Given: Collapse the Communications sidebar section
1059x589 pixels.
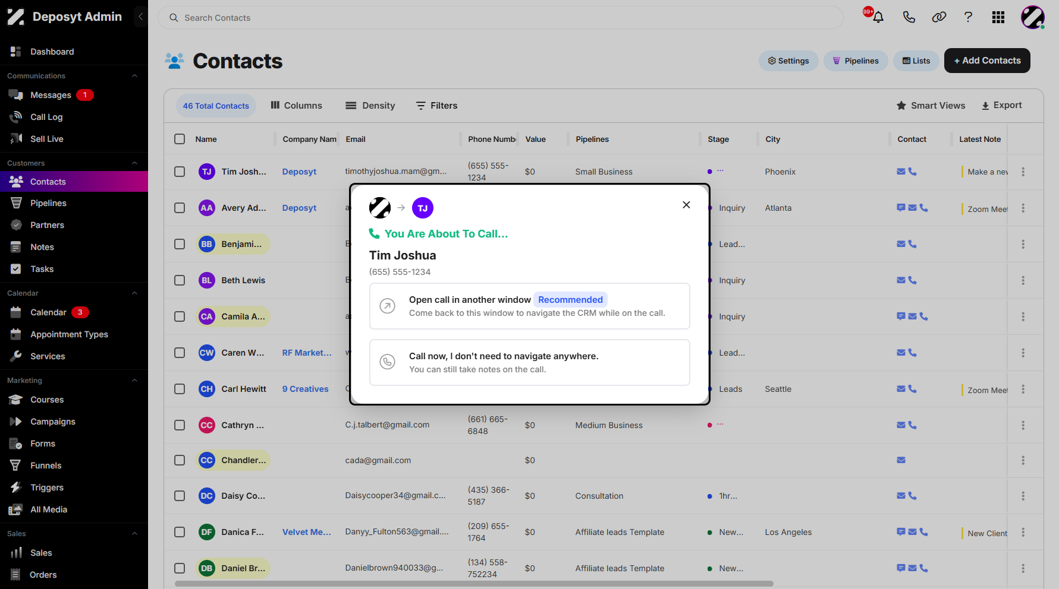Looking at the screenshot, I should (134, 76).
